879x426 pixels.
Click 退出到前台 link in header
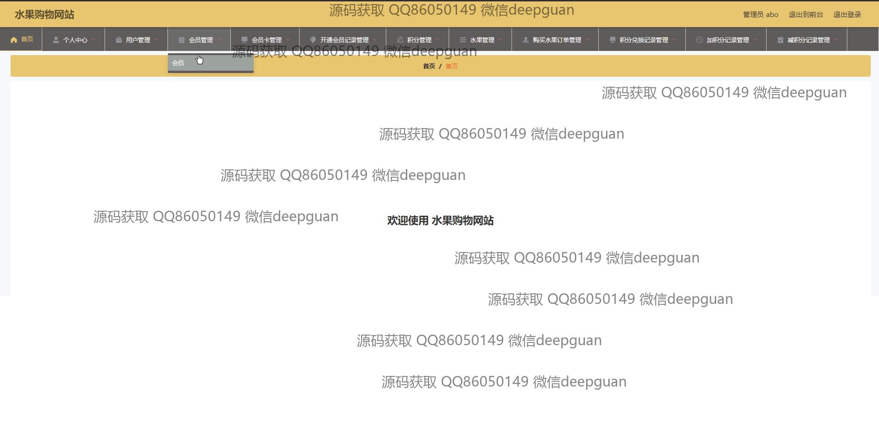pos(806,15)
